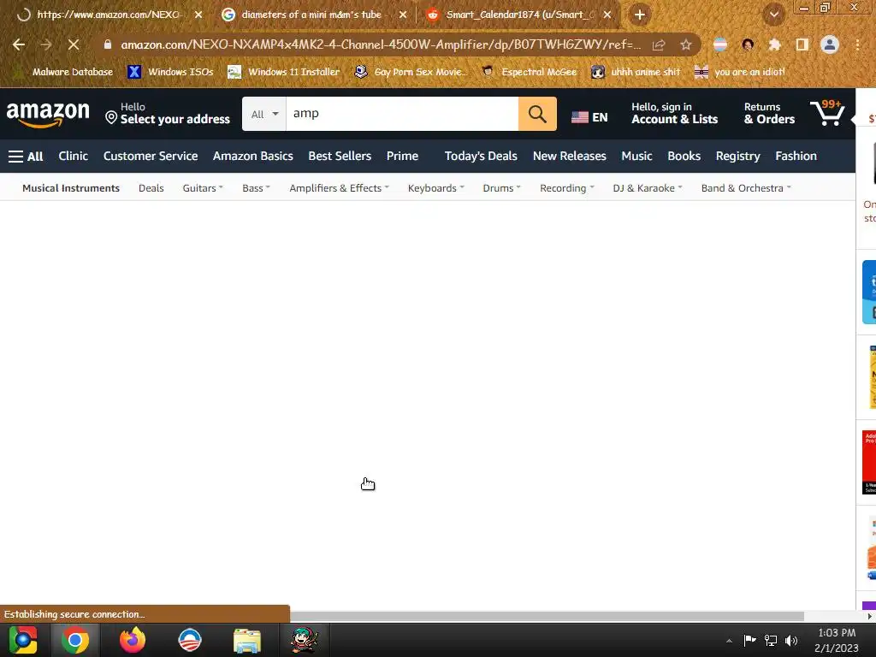Close the Amazon NEXO tab
876x657 pixels.
198,15
